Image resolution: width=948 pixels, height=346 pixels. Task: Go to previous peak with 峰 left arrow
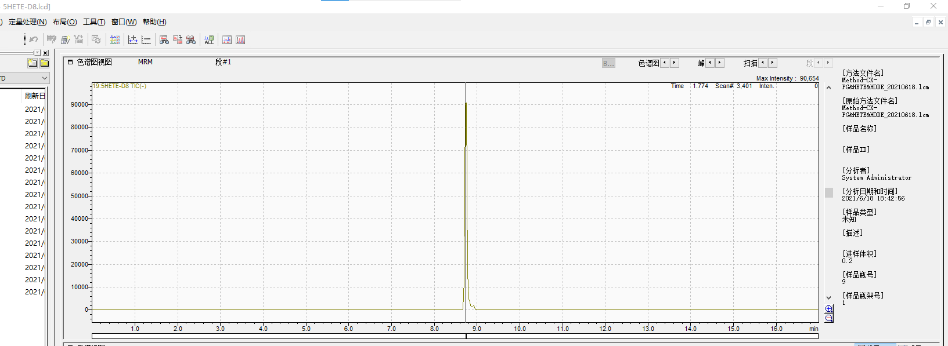710,63
